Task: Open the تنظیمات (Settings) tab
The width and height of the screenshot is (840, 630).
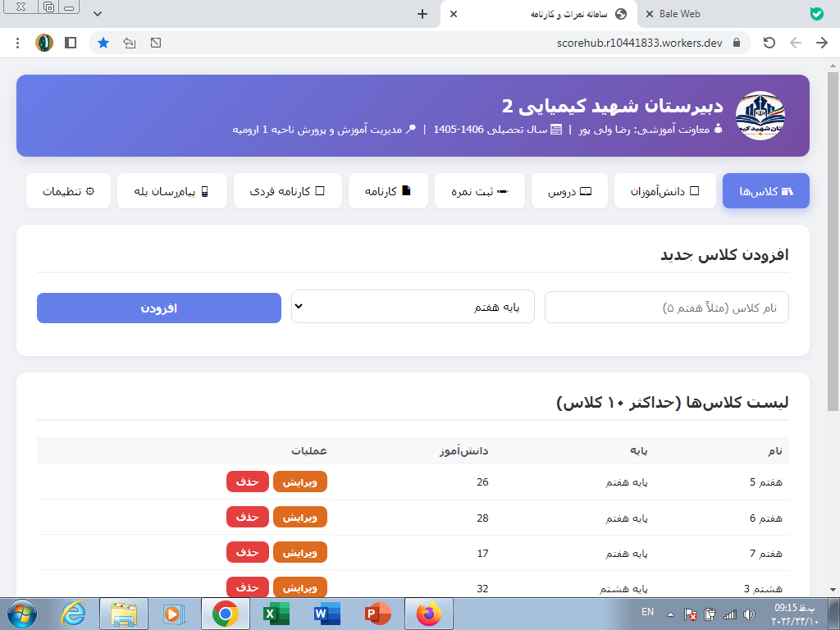Action: [68, 190]
